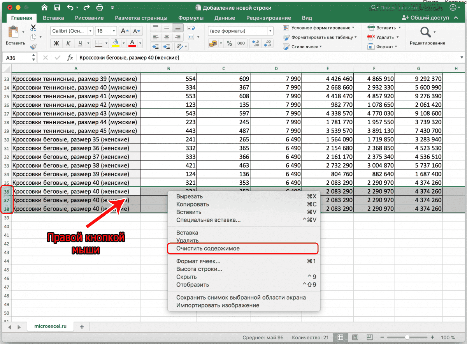Click the increase indent icon
The image size is (467, 344).
(167, 46)
